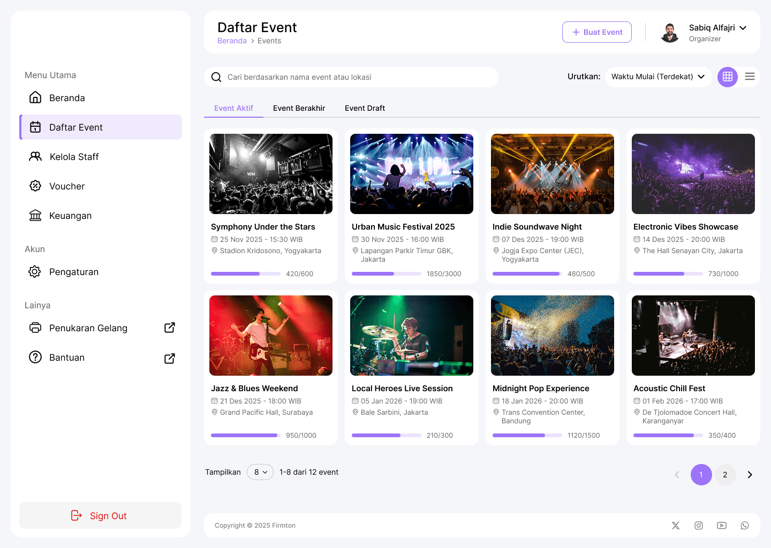Click Trans Convention Center, Bandung location text
This screenshot has width=771, height=548.
tap(543, 416)
